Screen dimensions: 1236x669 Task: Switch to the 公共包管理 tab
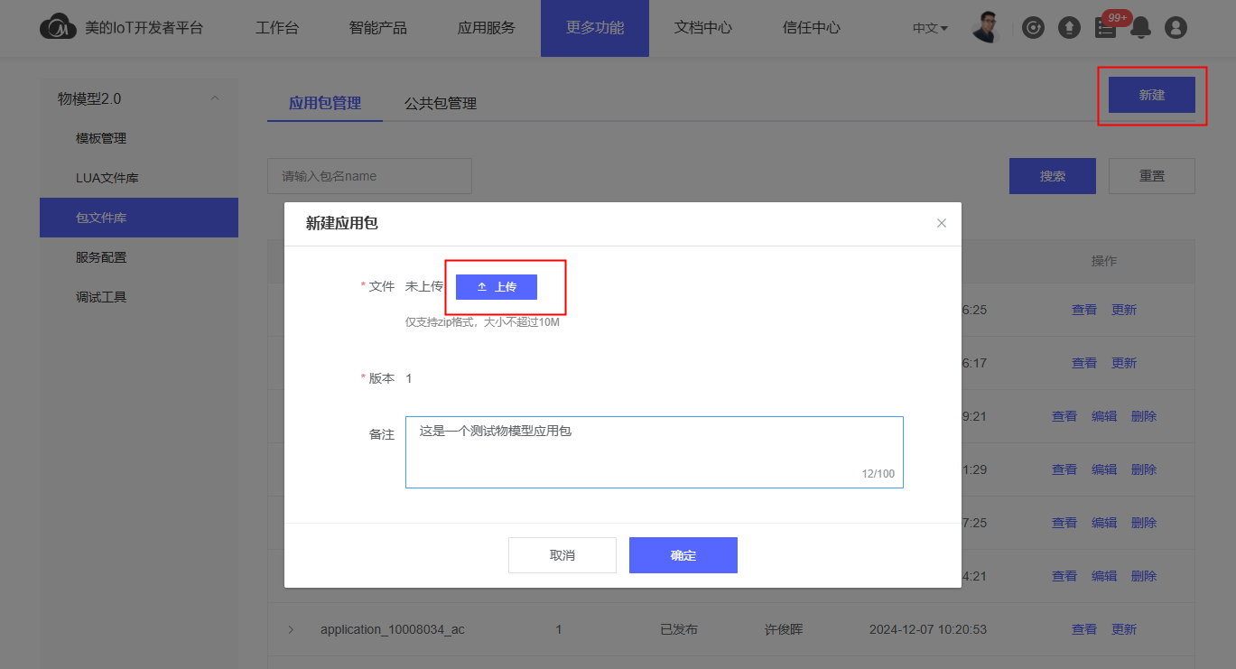click(x=441, y=104)
